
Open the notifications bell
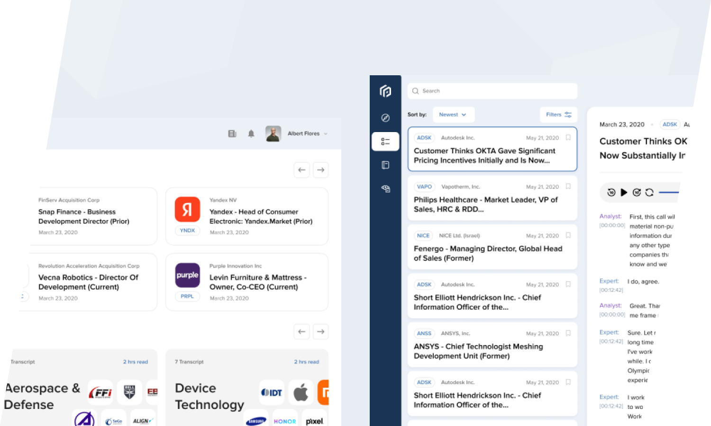click(x=251, y=133)
